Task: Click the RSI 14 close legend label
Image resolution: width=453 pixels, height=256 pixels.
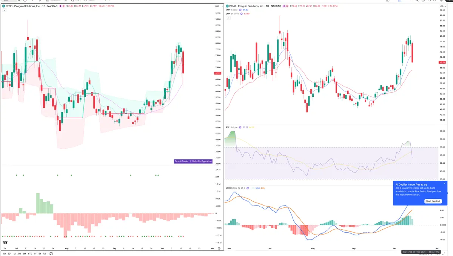Action: [232, 127]
